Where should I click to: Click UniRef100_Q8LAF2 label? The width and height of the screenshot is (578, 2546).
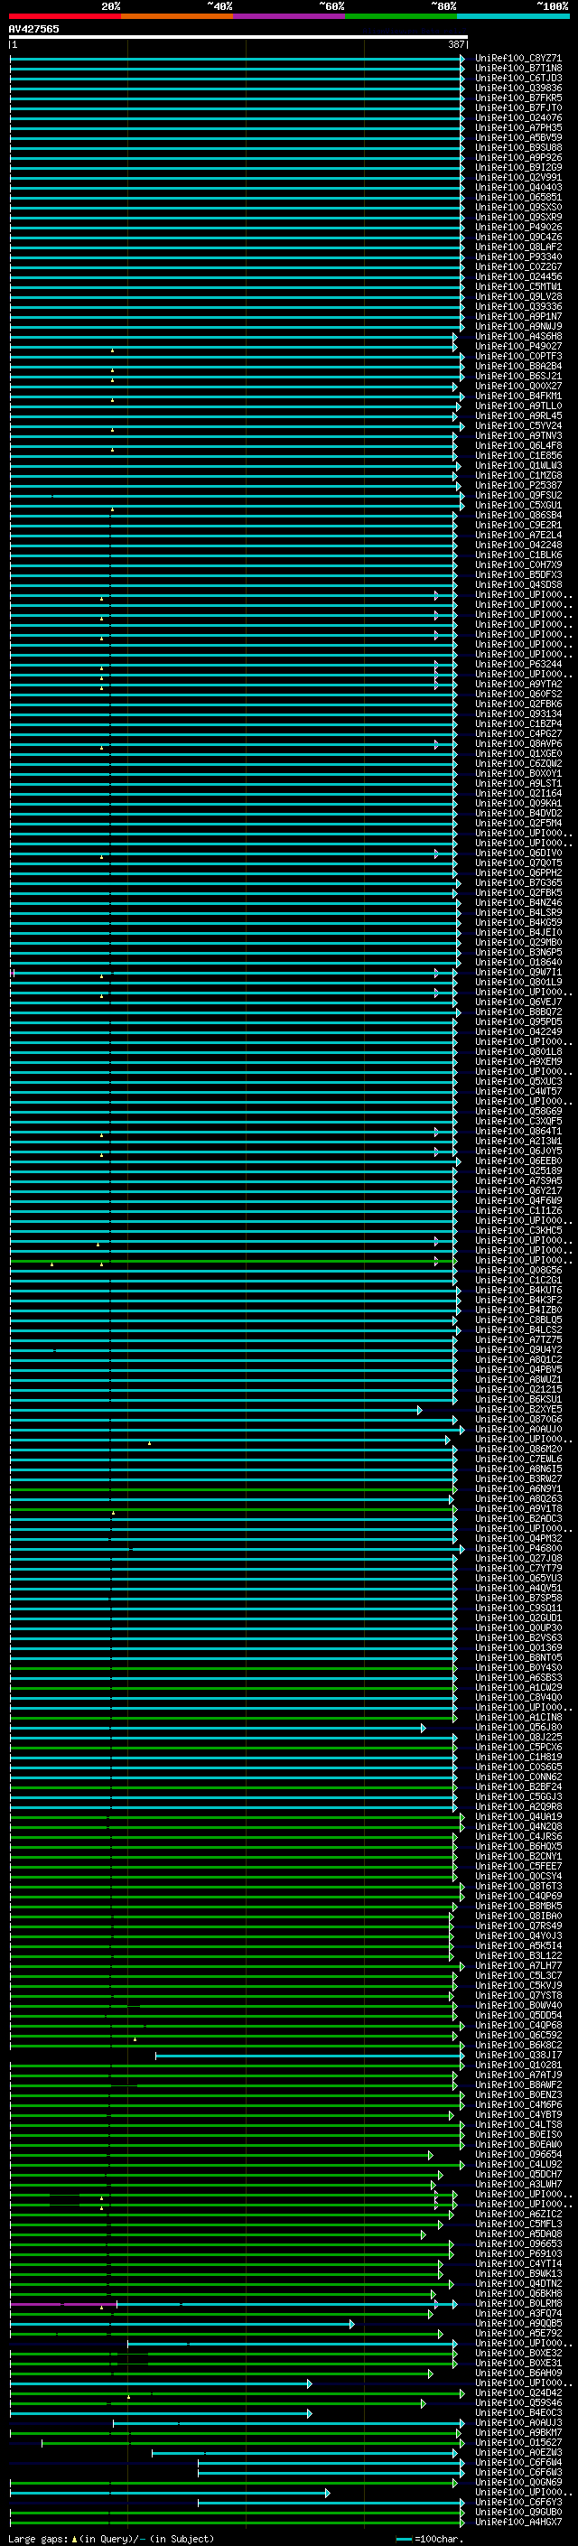pyautogui.click(x=518, y=247)
